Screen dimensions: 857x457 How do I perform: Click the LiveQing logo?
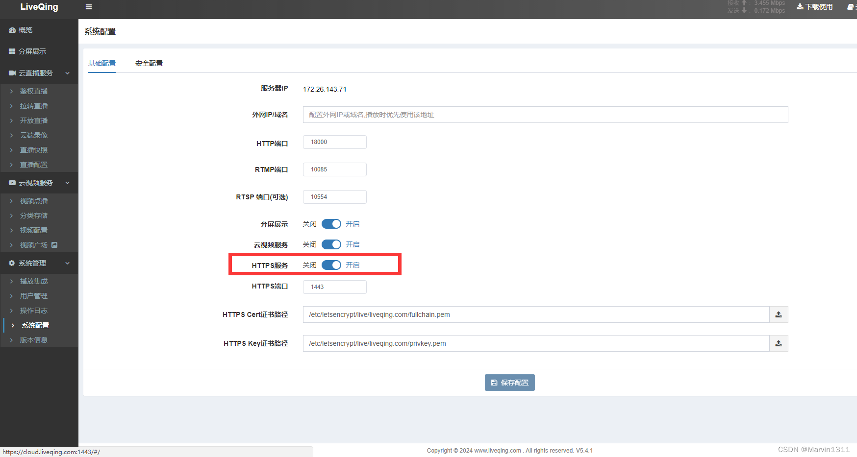39,7
